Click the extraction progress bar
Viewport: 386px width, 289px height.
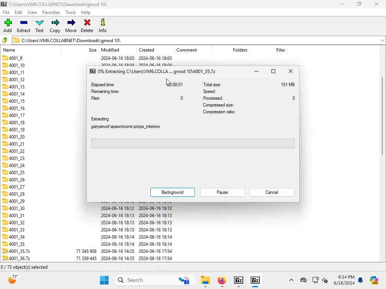pos(193,143)
